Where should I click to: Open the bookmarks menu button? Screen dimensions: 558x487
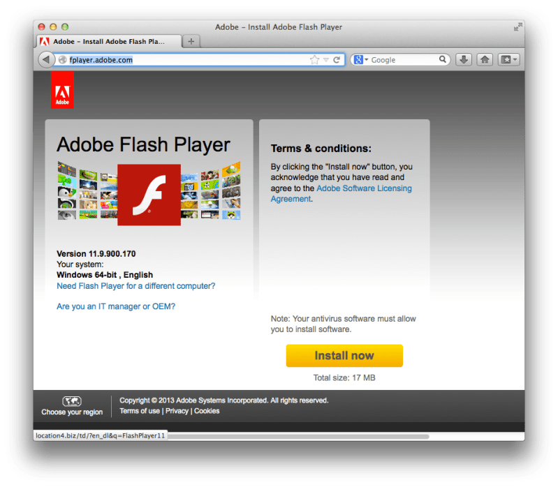[x=508, y=59]
